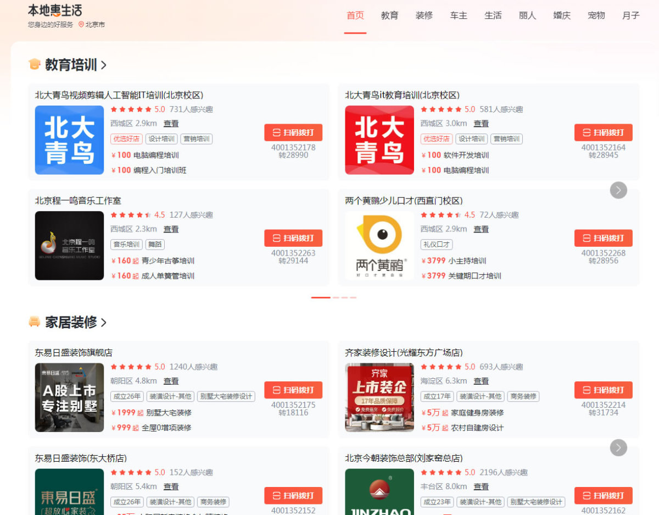
Task: Select the 月子 tab
Action: click(631, 15)
